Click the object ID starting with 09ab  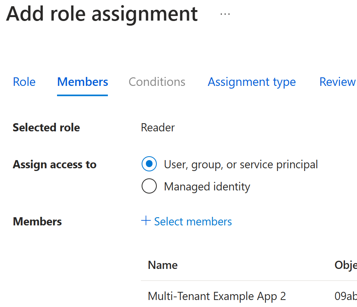[x=346, y=296]
